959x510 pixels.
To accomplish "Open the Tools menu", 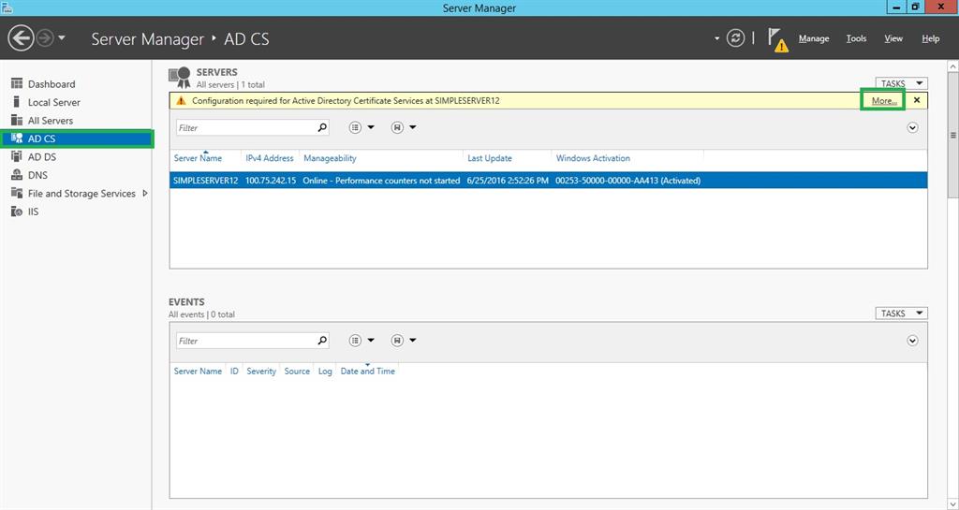I will 856,38.
